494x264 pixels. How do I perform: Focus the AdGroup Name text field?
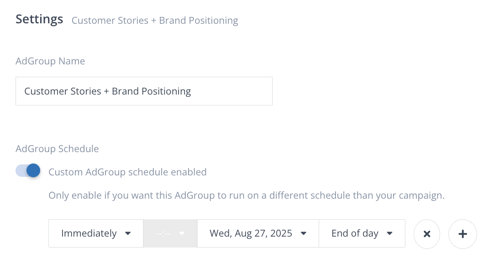coord(144,91)
